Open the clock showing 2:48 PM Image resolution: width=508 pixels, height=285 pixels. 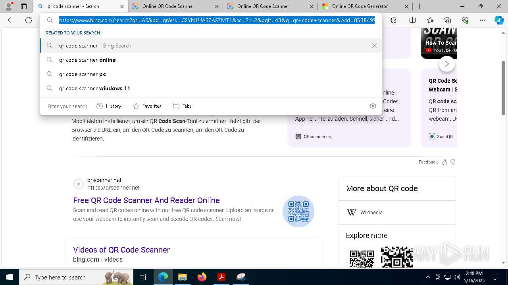[x=474, y=277]
